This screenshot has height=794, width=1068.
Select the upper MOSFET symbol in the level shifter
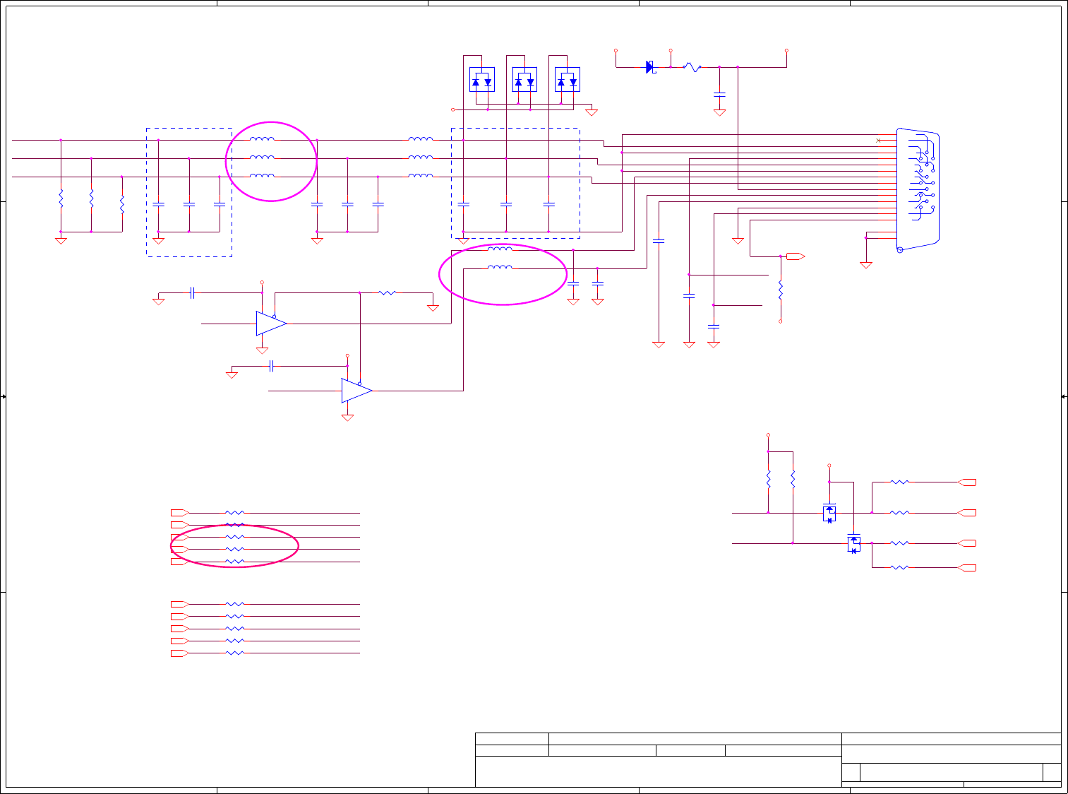[829, 513]
